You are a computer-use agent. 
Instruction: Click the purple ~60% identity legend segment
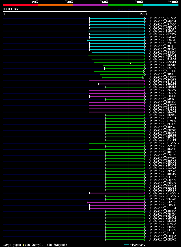coord(90,5)
